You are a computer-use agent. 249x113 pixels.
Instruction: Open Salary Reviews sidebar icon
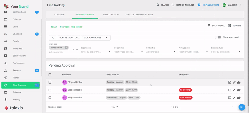pos(6,56)
